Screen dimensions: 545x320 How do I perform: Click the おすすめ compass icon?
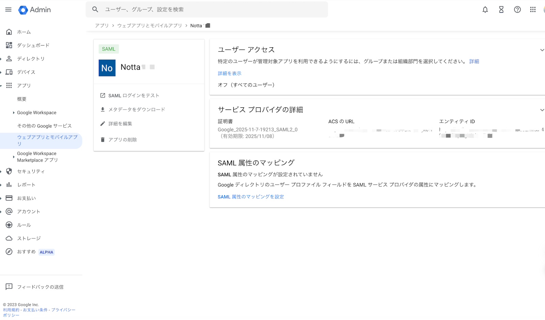pos(9,252)
